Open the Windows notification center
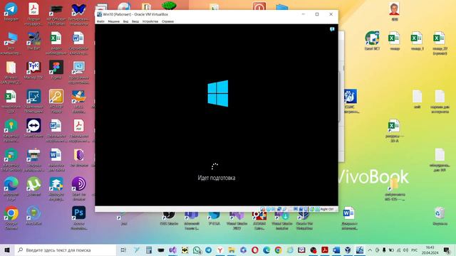Screen dimensions: 456x256 [x=447, y=250]
